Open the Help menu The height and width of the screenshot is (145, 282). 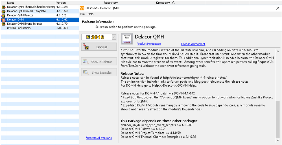[x=90, y=14]
